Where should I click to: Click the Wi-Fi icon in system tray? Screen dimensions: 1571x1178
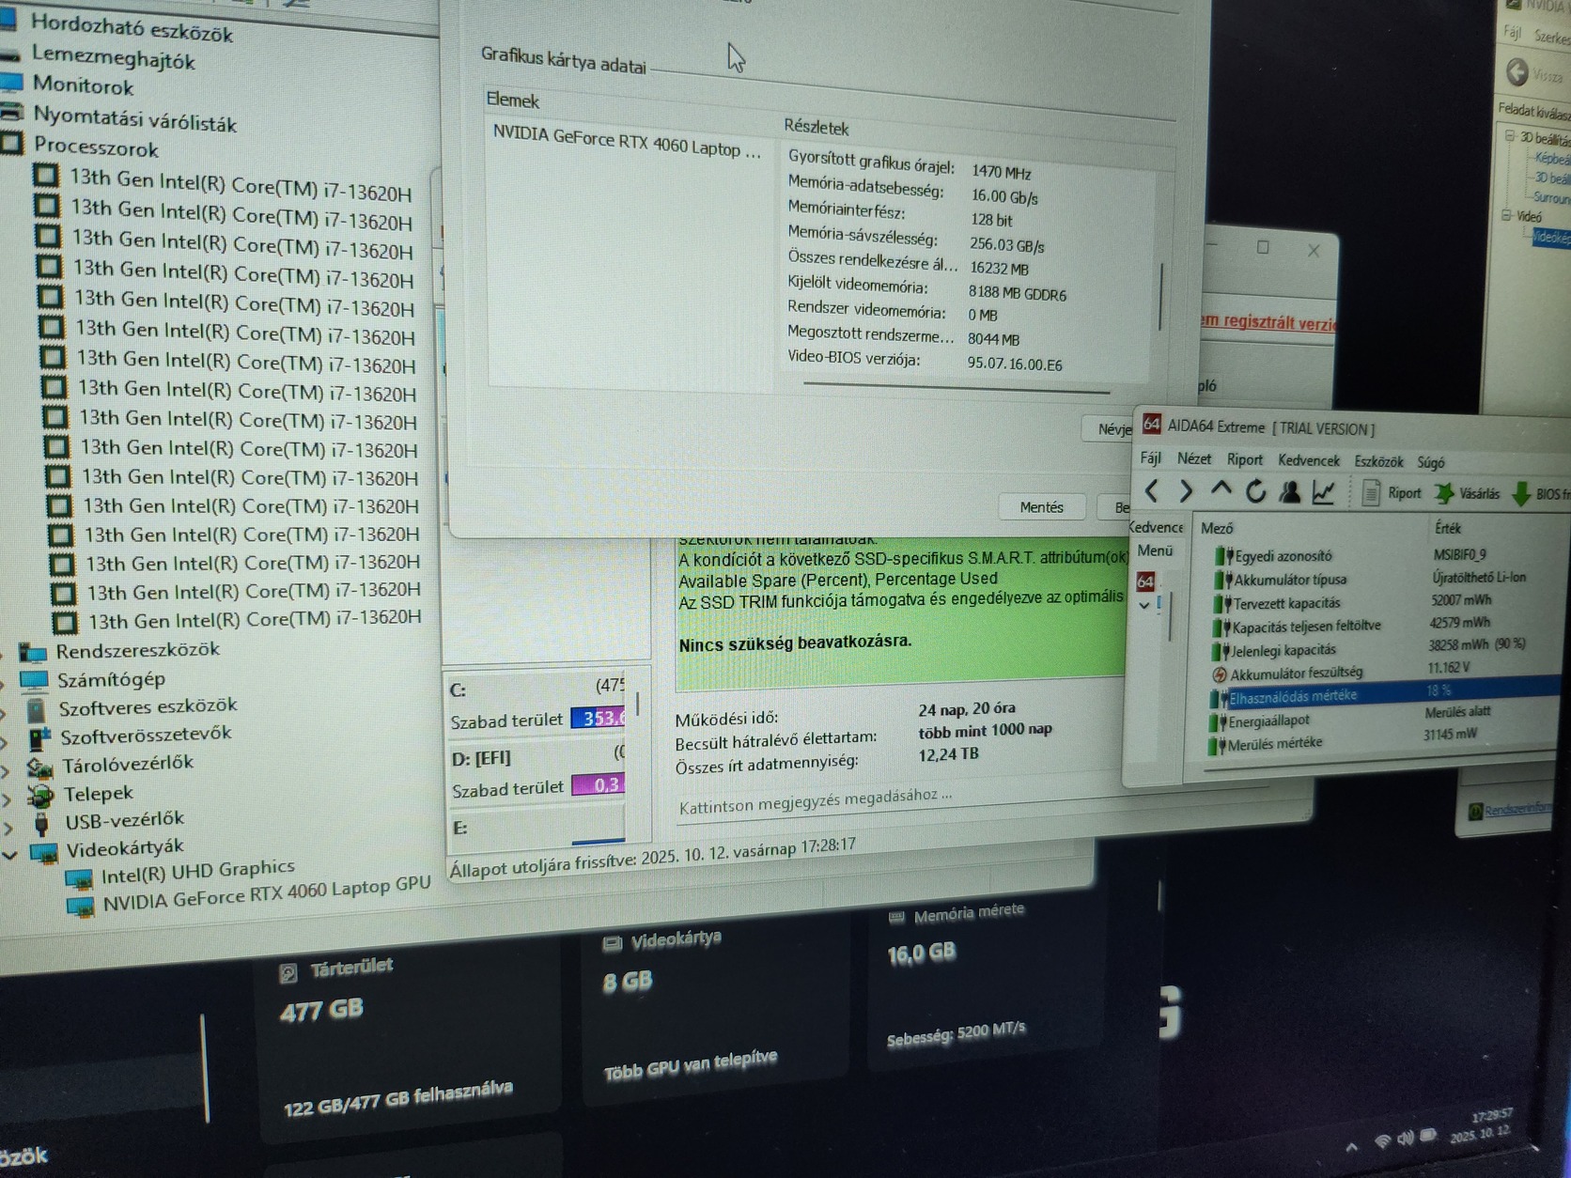pyautogui.click(x=1382, y=1141)
